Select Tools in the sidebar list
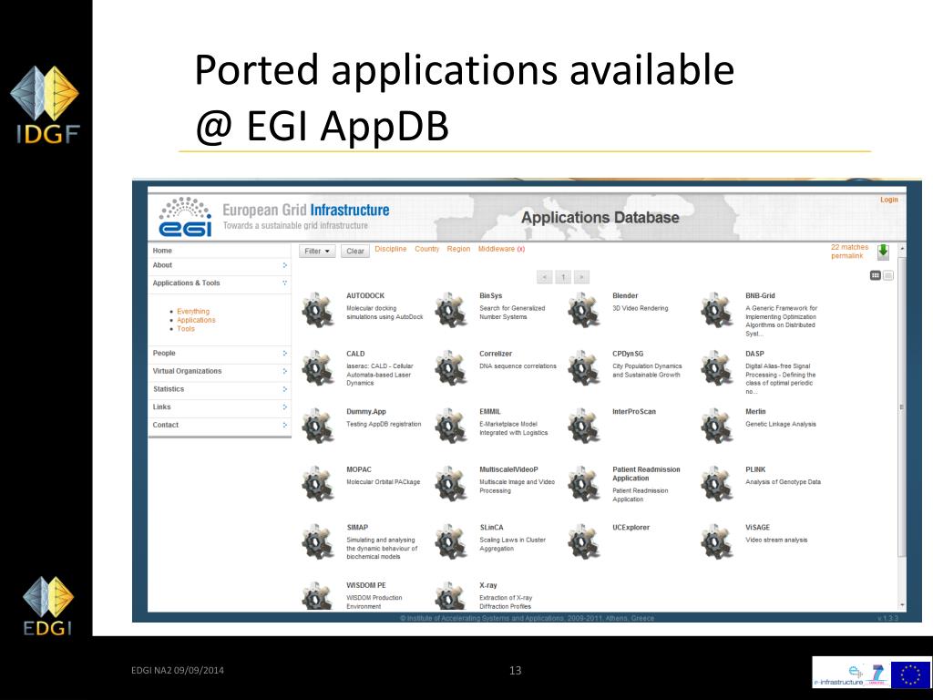Image resolution: width=933 pixels, height=700 pixels. 186,328
